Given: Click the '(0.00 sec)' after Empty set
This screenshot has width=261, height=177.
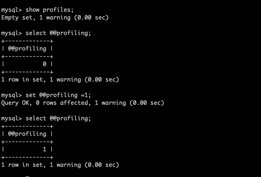Looking at the screenshot, I should point(91,18).
